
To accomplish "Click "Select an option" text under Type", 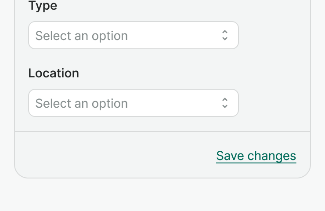I will [x=82, y=36].
